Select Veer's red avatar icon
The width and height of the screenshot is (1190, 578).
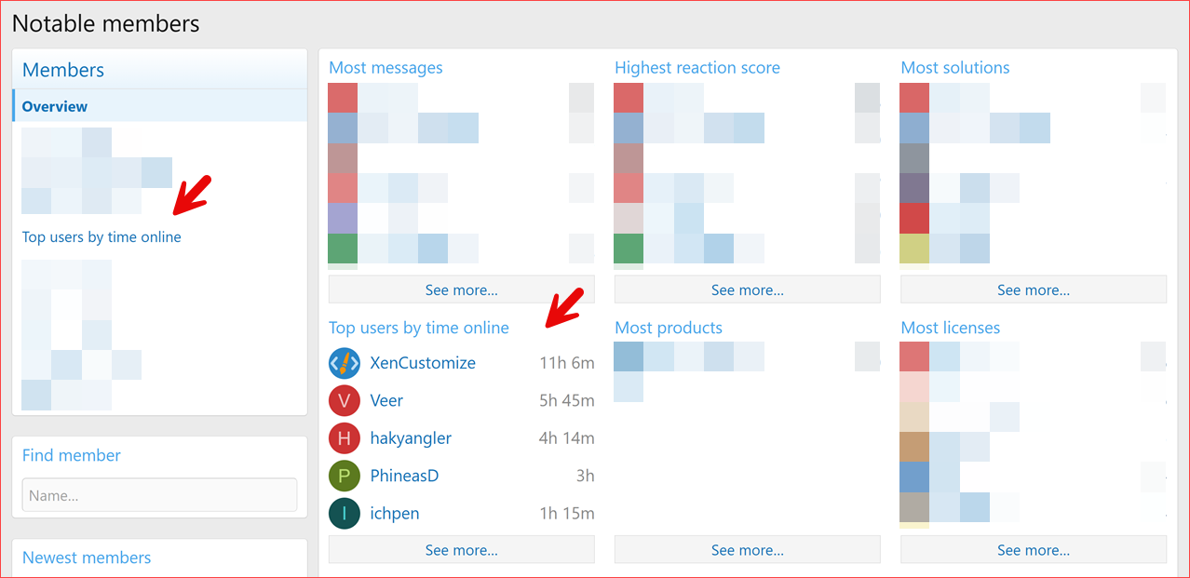pos(344,400)
